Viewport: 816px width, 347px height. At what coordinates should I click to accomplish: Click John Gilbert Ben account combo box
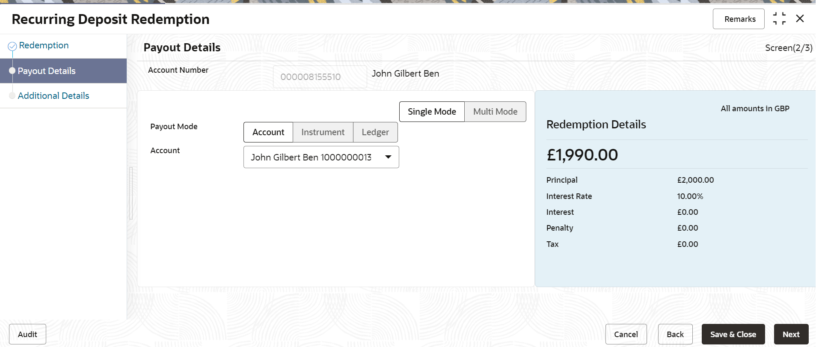point(311,157)
